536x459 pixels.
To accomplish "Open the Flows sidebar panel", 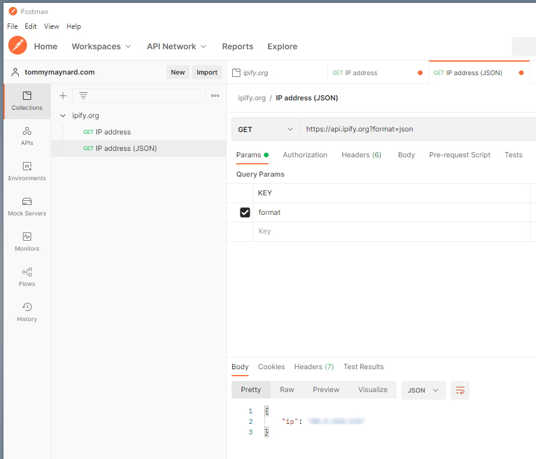I will 27,277.
